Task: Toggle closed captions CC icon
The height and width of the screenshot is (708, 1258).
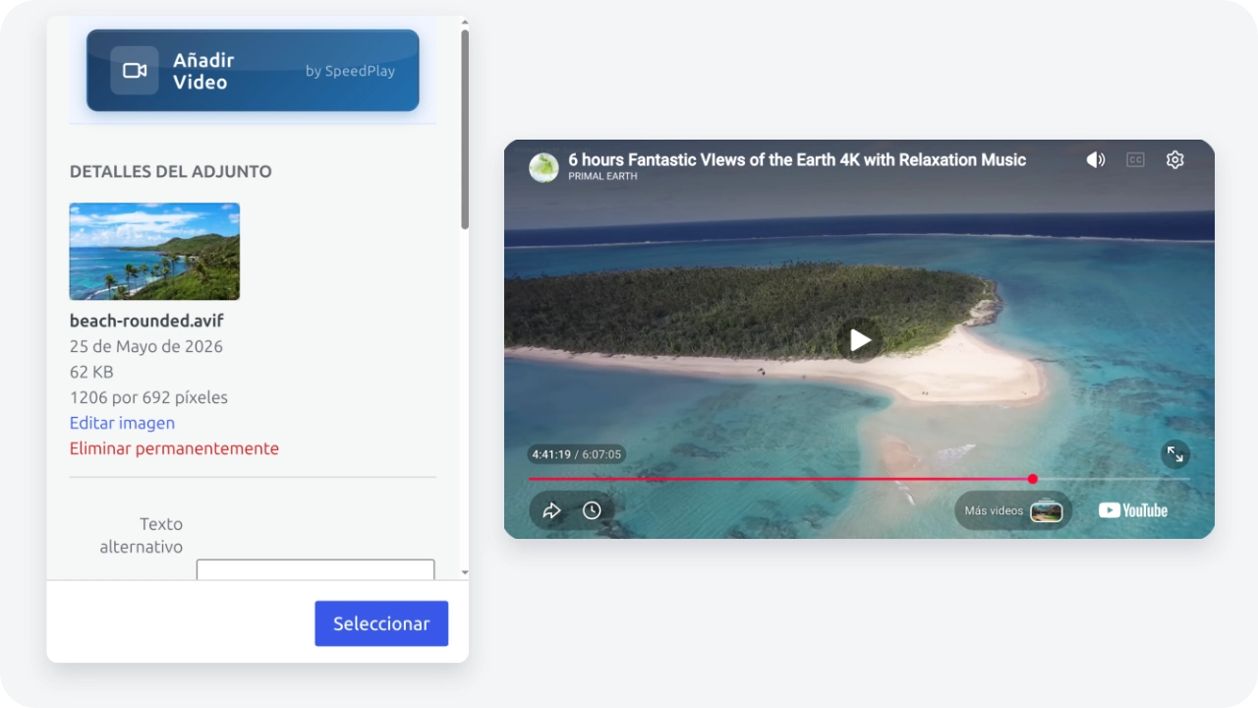Action: pyautogui.click(x=1135, y=160)
